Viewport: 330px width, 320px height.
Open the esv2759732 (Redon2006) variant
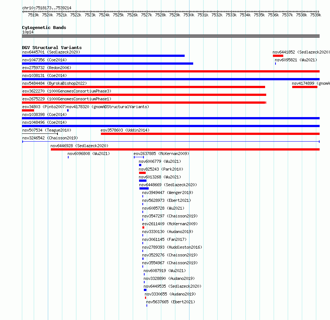coord(47,68)
